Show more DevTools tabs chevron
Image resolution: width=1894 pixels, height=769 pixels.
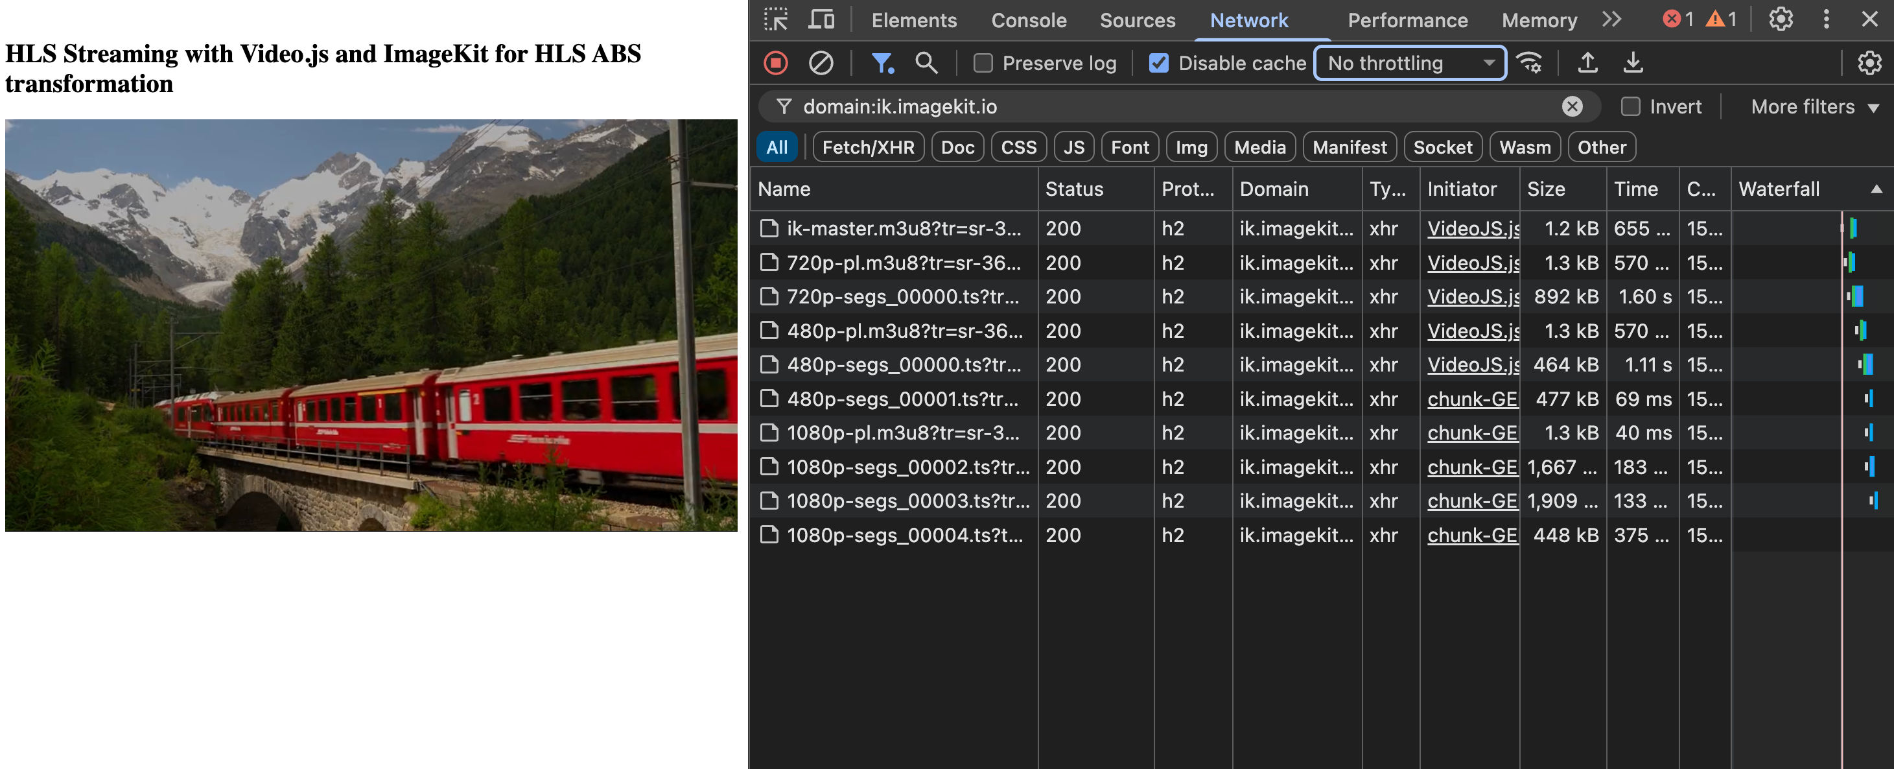[x=1611, y=20]
